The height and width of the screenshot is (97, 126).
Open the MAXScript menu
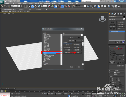69,3
